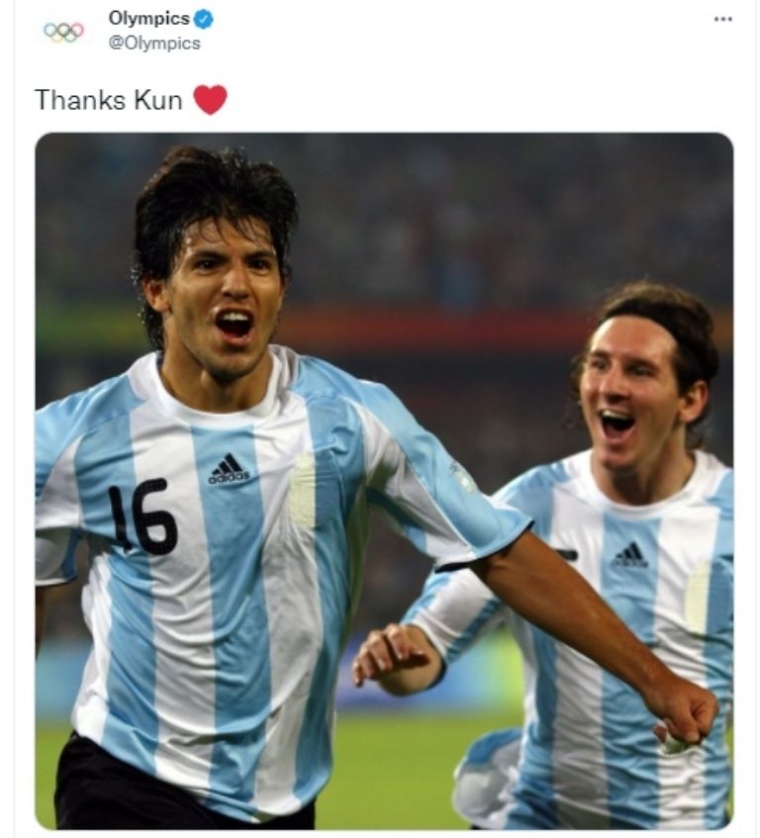760x838 pixels.
Task: Open the attached photo in full view
Action: [384, 481]
